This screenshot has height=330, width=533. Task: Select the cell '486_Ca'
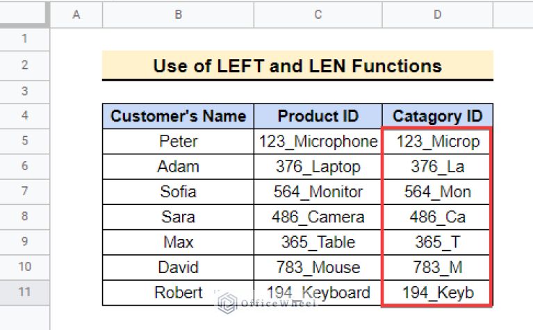click(x=438, y=217)
